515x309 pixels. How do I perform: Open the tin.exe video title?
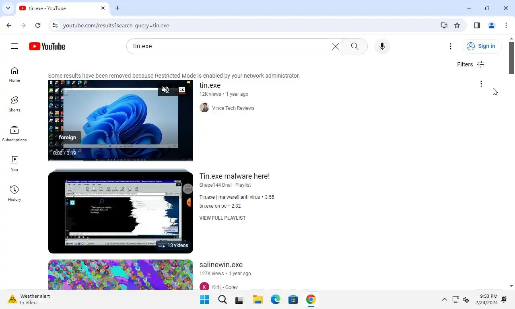[x=210, y=85]
